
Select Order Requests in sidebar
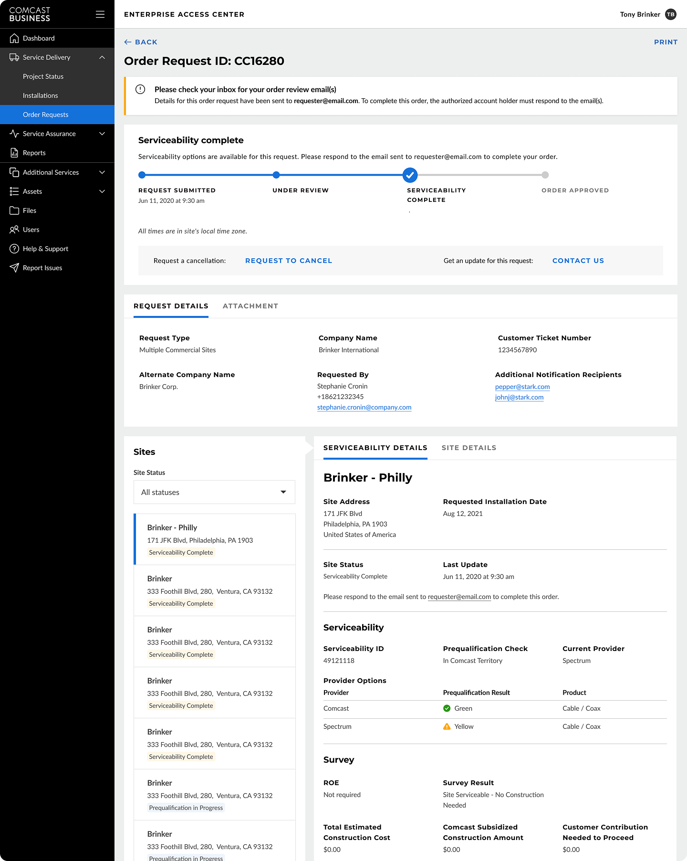(x=57, y=115)
